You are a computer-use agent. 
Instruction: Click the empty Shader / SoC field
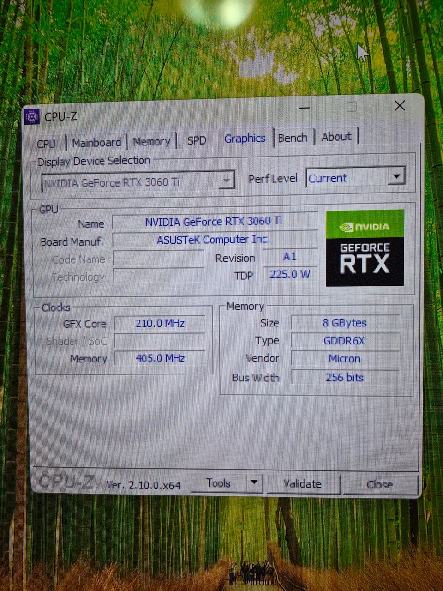coord(160,341)
